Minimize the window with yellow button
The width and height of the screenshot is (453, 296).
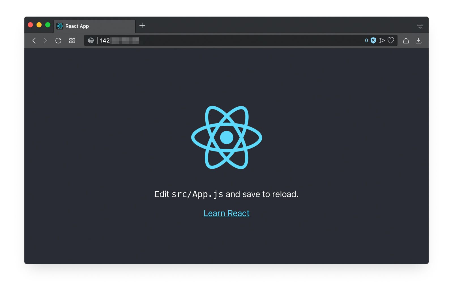[39, 25]
